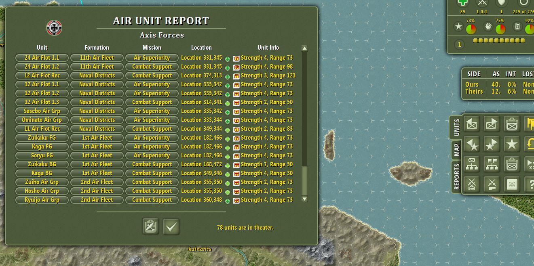This screenshot has height=266, width=534.
Task: Click the red info icon on the Sasebo Air Grp row
Action: point(236,112)
